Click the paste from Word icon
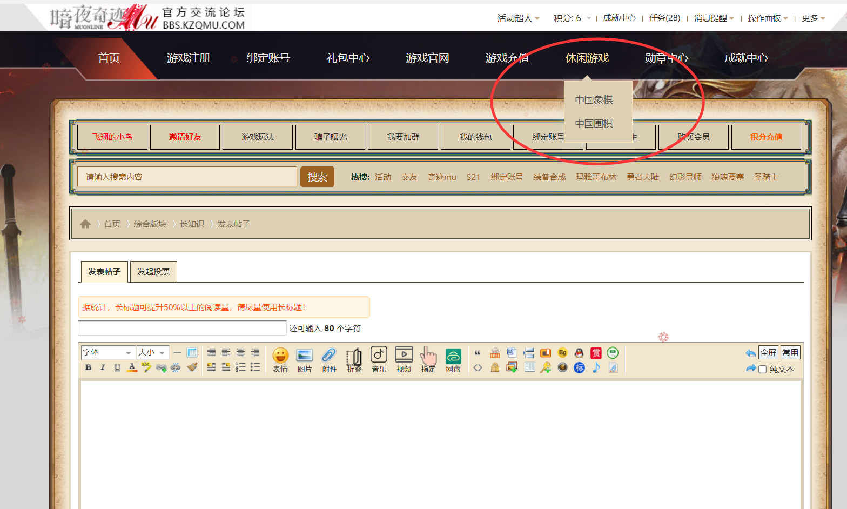The image size is (847, 509). (x=512, y=353)
